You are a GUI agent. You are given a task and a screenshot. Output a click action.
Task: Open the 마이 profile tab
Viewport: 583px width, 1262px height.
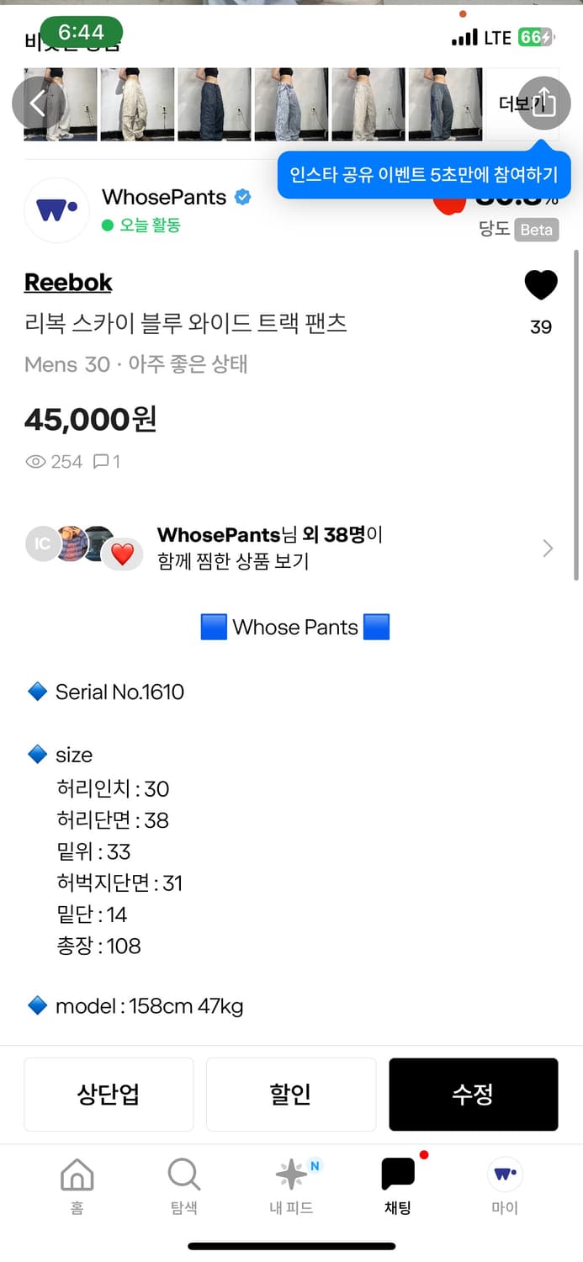[x=505, y=1185]
